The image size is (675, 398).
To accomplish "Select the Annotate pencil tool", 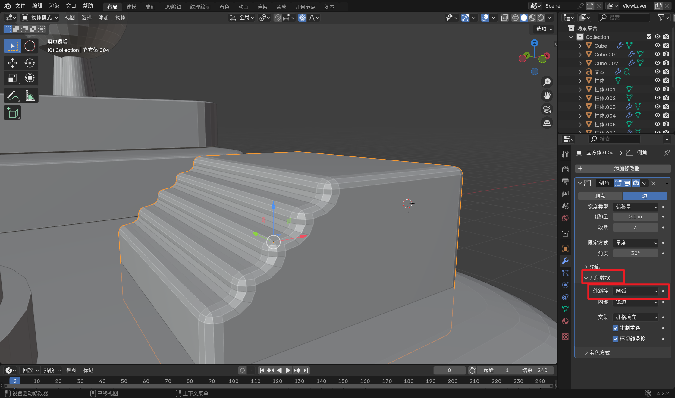I will point(12,96).
